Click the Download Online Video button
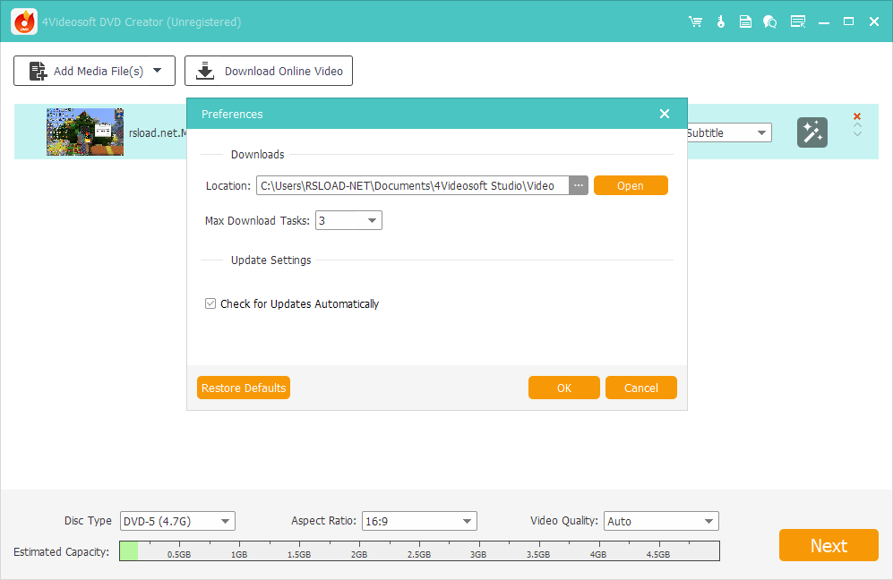The height and width of the screenshot is (580, 893). click(x=269, y=71)
